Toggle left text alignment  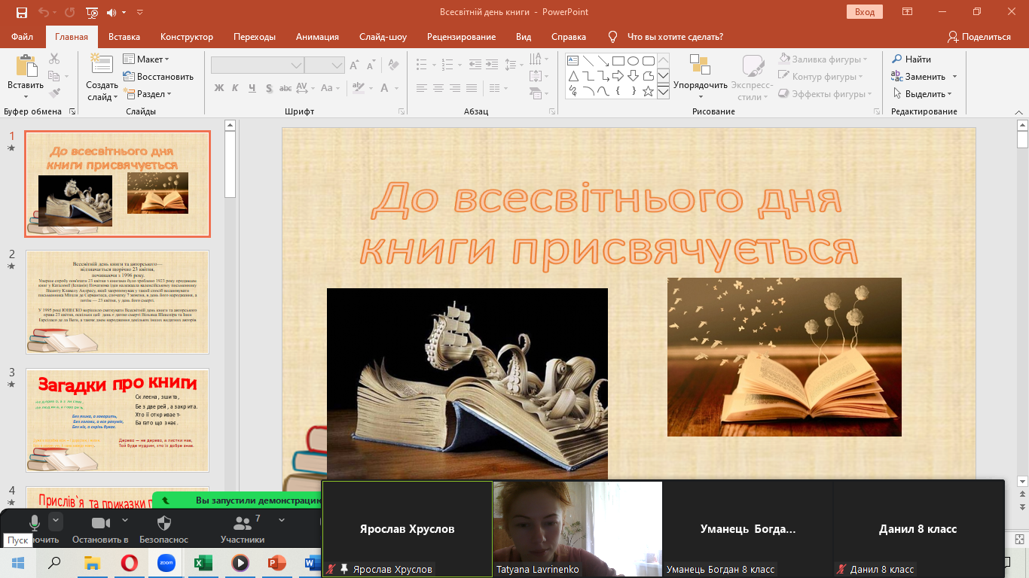[423, 88]
